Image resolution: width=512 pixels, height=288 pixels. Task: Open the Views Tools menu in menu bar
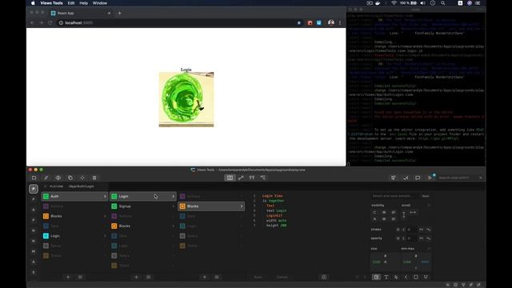pyautogui.click(x=51, y=3)
